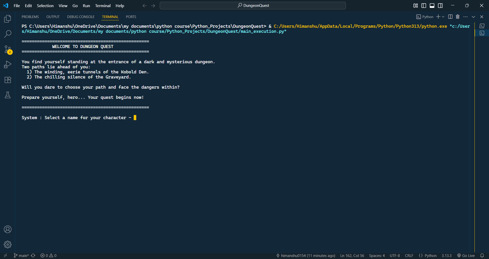Screen dimensions: 489x259
Task: Change file encoding UTF-8
Action: click(x=395, y=255)
